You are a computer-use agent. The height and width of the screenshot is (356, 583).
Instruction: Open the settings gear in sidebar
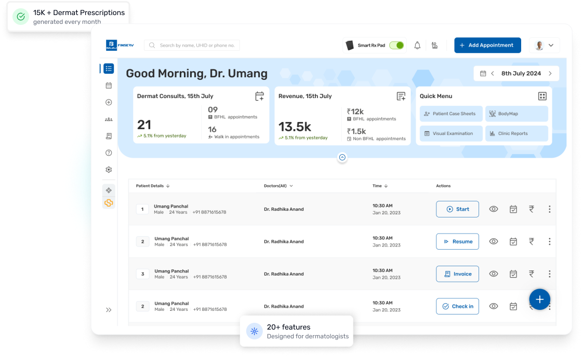(x=109, y=170)
